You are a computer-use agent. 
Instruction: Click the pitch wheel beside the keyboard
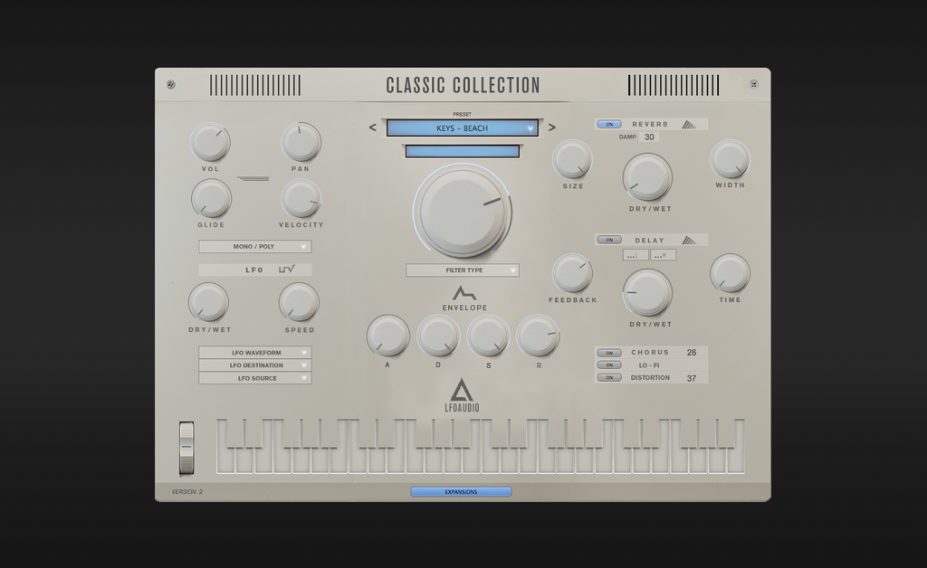pyautogui.click(x=186, y=448)
